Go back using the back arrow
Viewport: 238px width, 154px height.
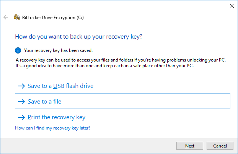6,17
